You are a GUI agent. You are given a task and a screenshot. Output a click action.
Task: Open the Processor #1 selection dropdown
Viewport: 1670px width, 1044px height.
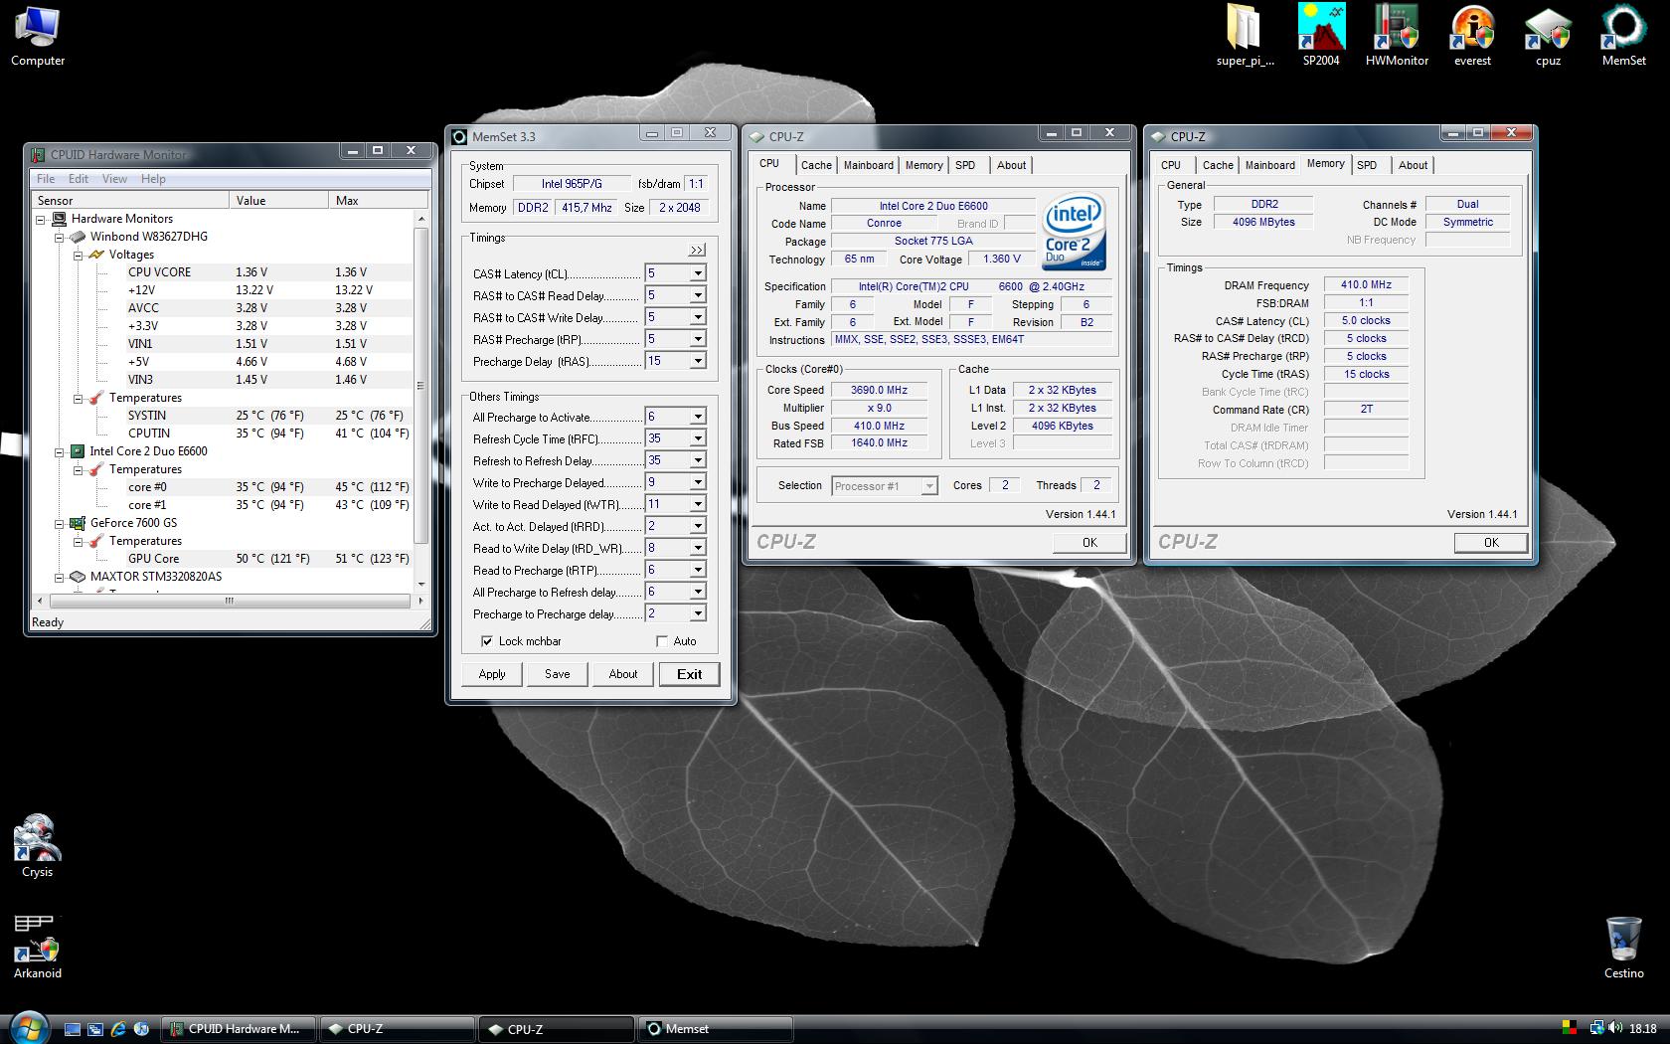(x=928, y=486)
